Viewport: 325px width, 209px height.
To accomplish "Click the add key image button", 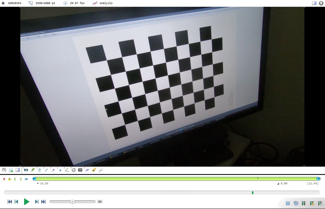I will click(11, 170).
